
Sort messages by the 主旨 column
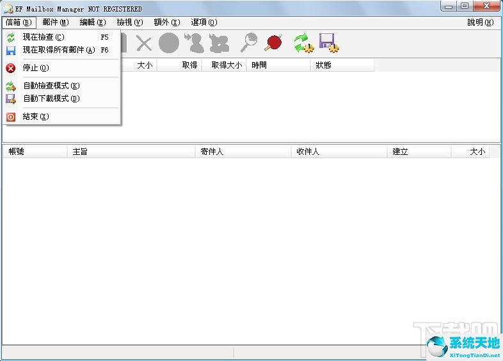(x=131, y=152)
